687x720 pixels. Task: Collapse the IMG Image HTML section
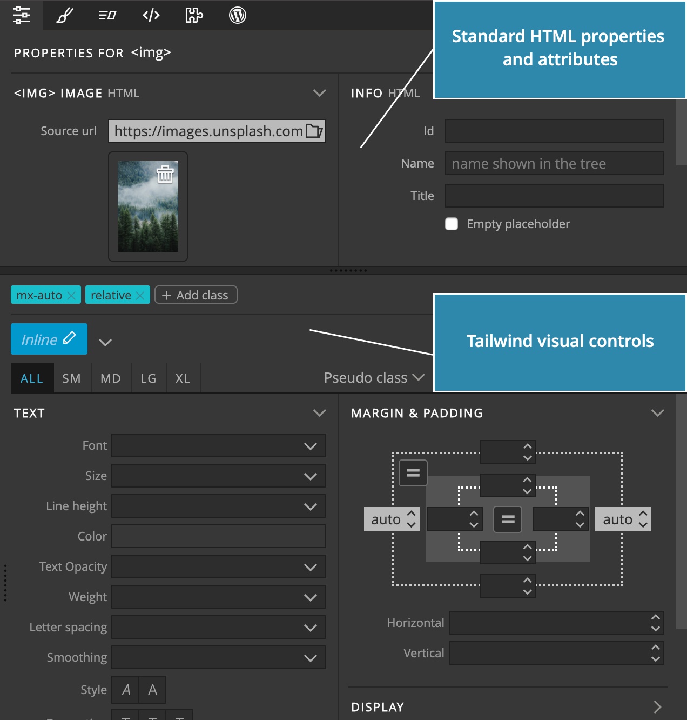coord(320,93)
